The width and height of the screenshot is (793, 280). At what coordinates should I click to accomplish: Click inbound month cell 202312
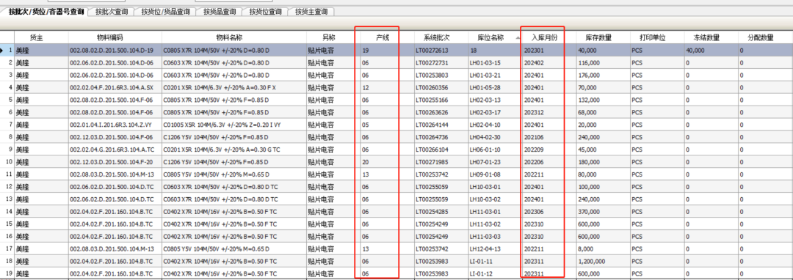(x=534, y=112)
